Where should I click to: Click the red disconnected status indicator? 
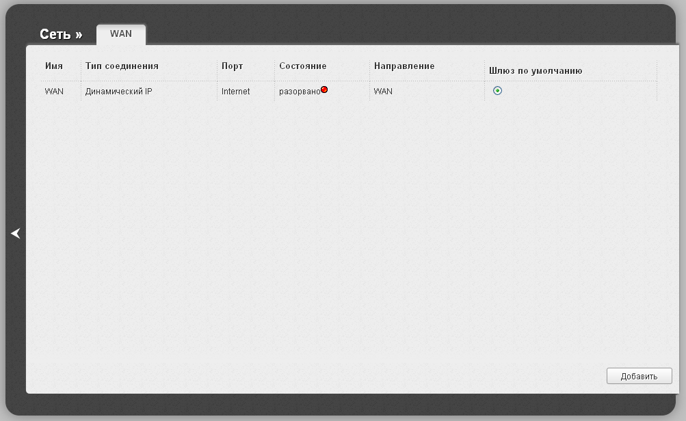point(324,90)
